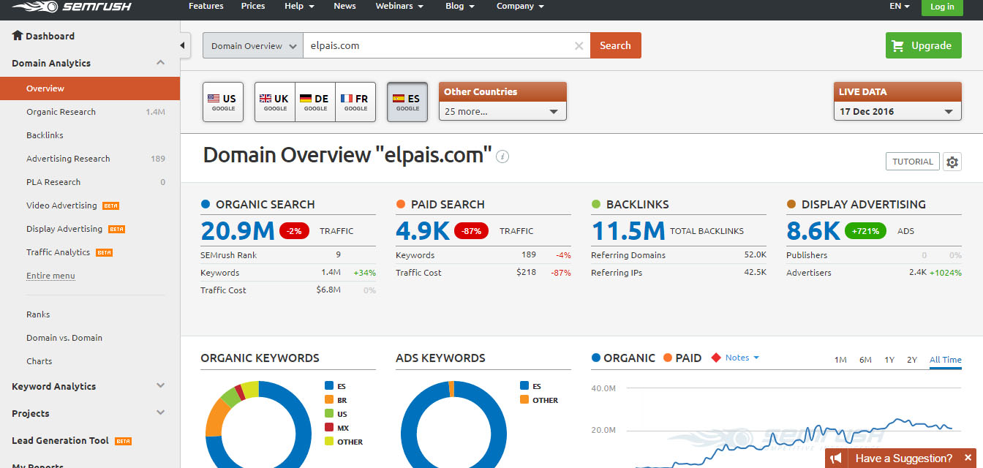Close the suggestion bar with the X
The image size is (983, 468).
coord(968,458)
